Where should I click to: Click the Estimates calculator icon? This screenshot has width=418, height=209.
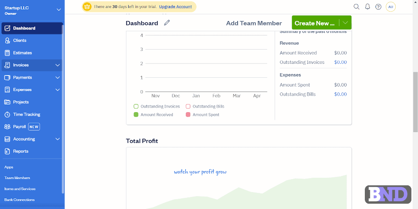(x=8, y=53)
